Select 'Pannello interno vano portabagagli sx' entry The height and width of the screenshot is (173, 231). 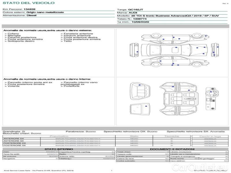79,83
